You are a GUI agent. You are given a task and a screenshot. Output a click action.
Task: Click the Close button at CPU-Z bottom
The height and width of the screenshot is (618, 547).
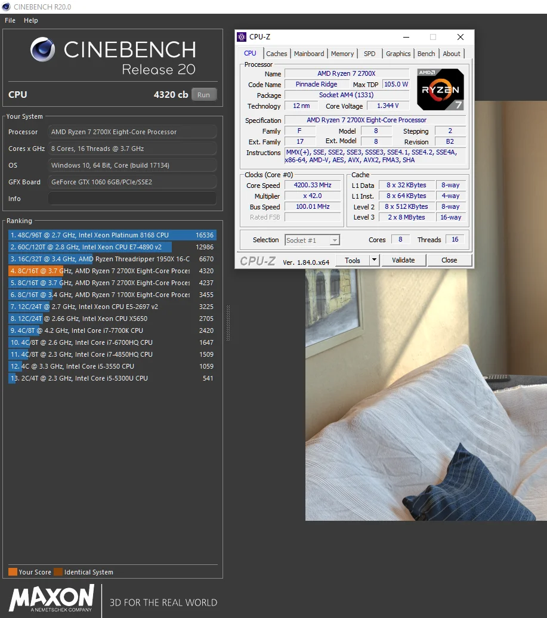pos(449,260)
